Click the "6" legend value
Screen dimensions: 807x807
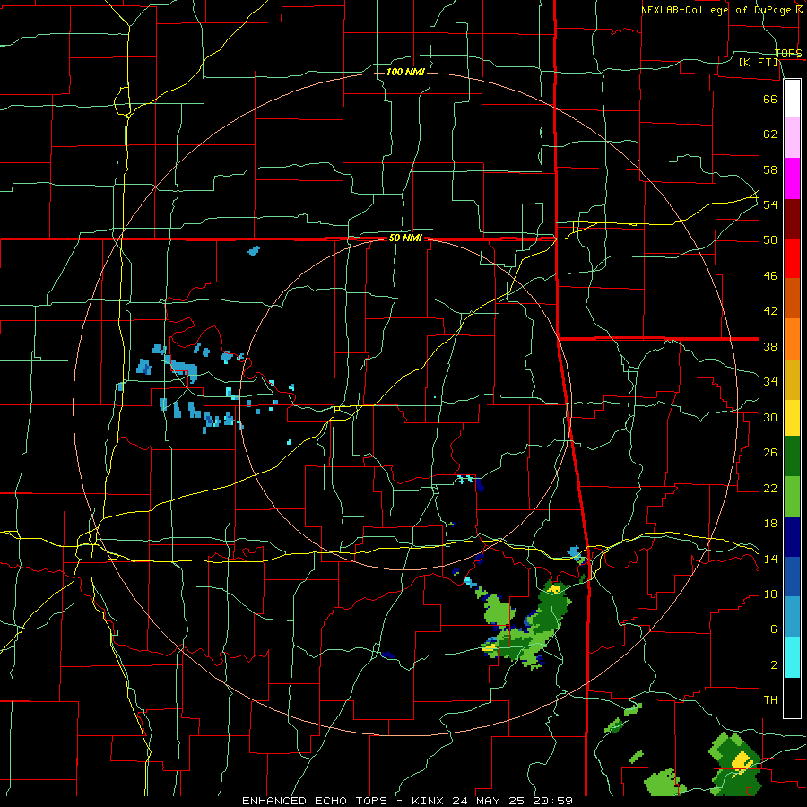click(x=774, y=629)
